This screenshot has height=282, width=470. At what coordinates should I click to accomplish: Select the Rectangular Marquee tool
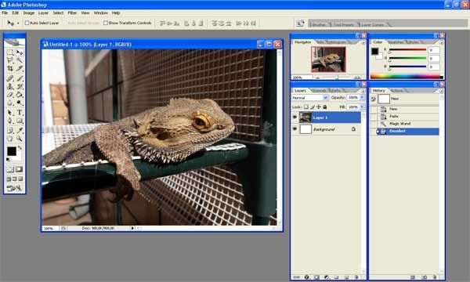pyautogui.click(x=10, y=52)
